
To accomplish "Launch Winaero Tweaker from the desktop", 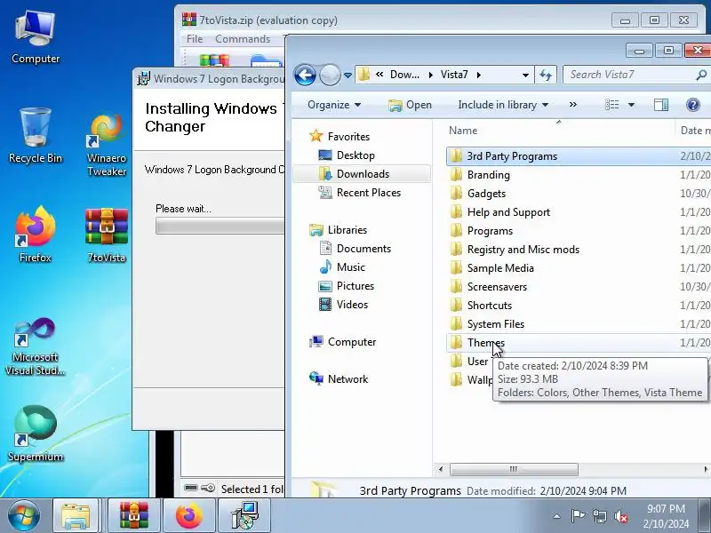I will [x=107, y=144].
